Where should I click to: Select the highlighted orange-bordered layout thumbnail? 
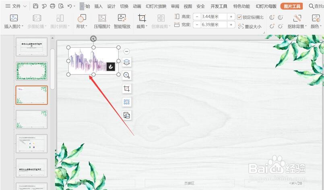point(32,95)
